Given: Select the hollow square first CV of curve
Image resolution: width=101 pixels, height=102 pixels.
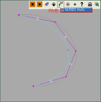Looking at the screenshot, I should pyautogui.click(x=19, y=15).
